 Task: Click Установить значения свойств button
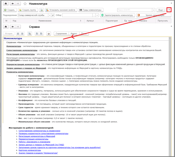coord(61,10)
